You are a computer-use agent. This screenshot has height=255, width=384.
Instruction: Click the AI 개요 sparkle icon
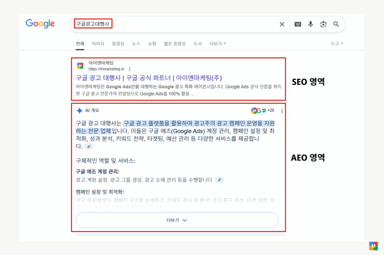(x=79, y=110)
